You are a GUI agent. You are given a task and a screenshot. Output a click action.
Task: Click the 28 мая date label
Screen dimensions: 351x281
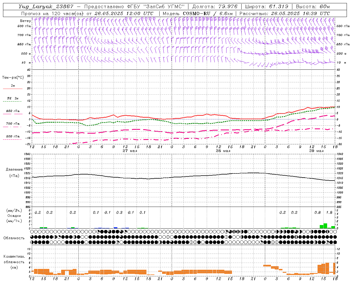pyautogui.click(x=223, y=151)
